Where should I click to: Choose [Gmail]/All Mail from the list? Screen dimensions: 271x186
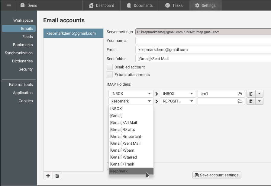tap(124, 123)
